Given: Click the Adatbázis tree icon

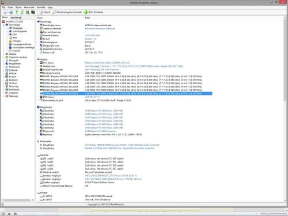Looking at the screenshot, I should (7, 93).
